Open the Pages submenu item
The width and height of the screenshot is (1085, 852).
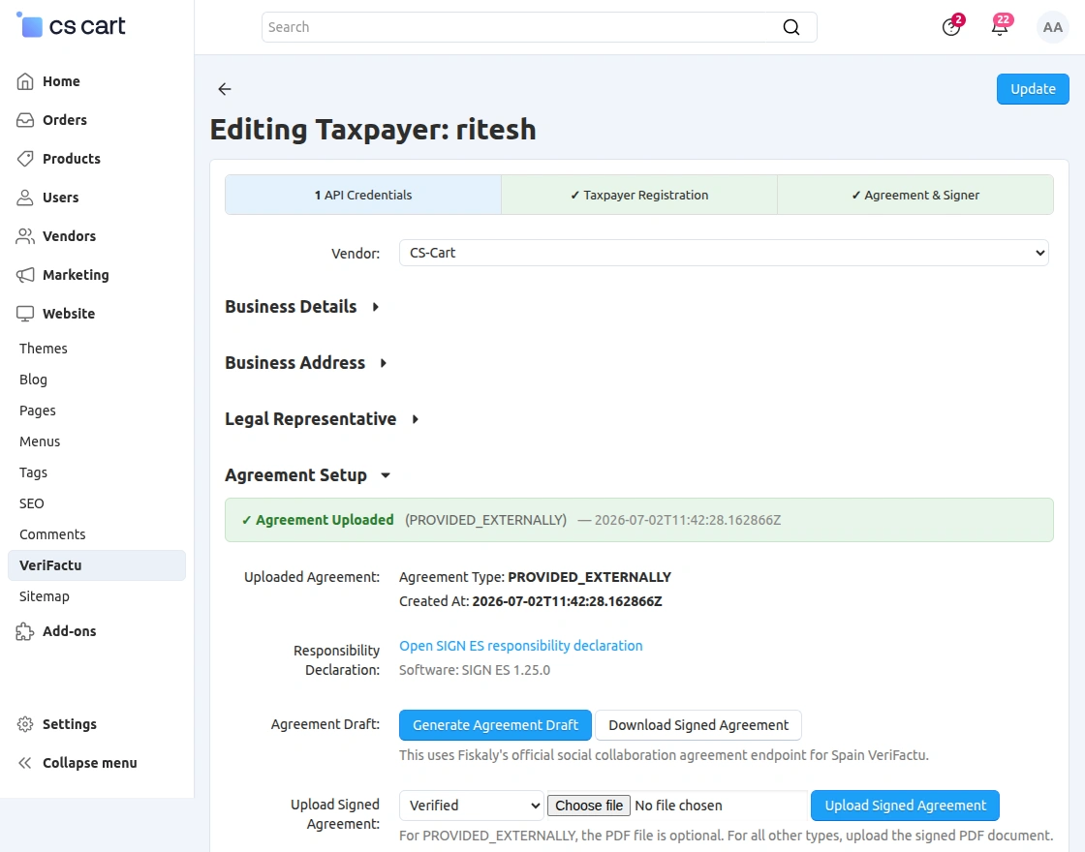[x=38, y=411]
